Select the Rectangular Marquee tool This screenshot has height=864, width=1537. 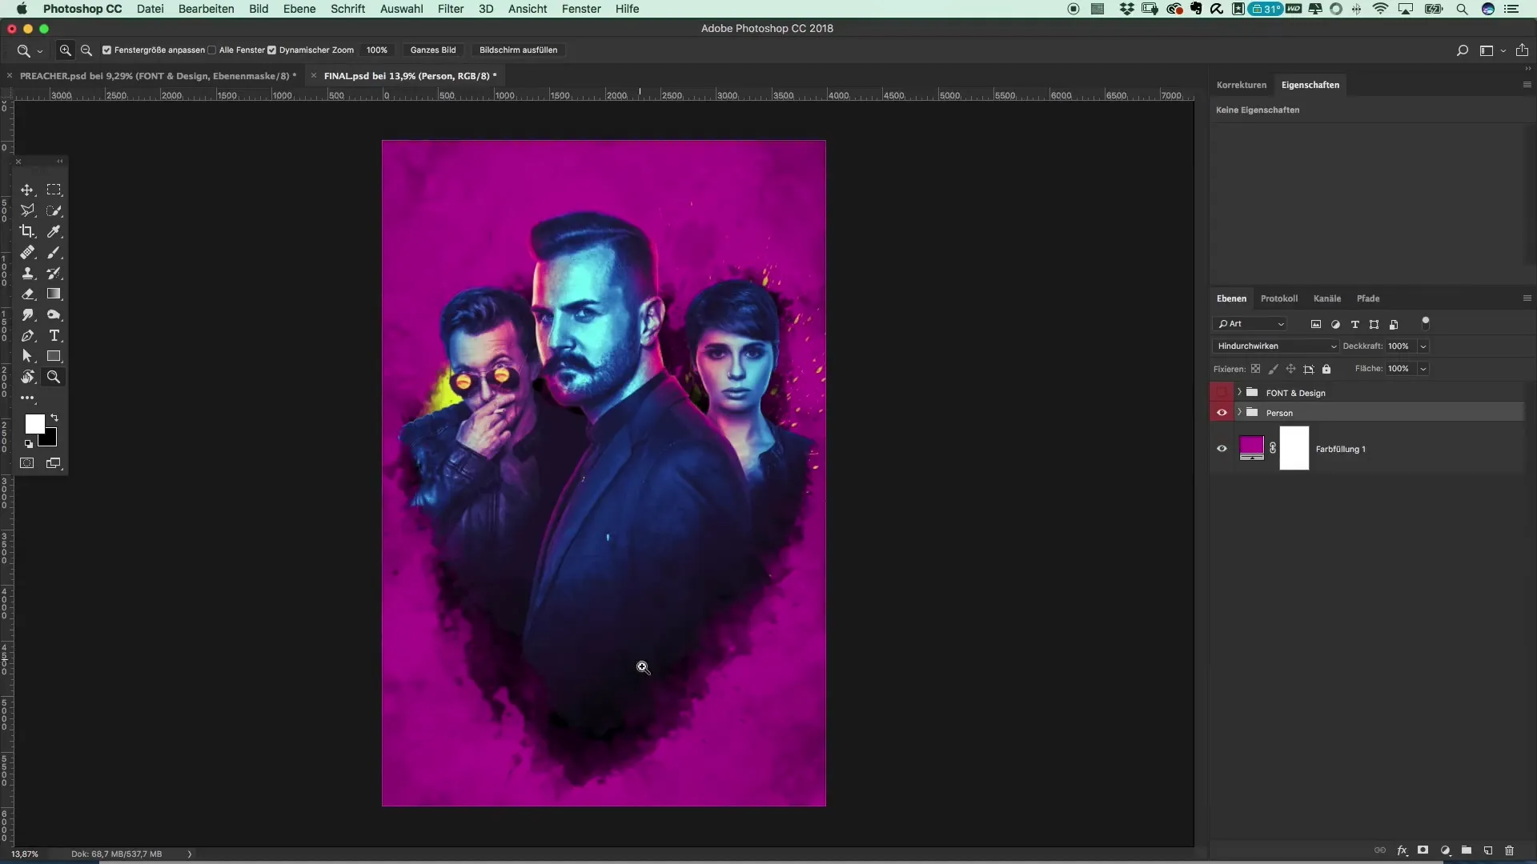point(54,190)
